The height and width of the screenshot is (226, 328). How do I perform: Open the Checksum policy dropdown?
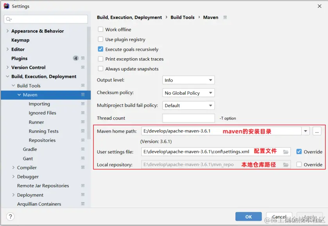tap(188, 93)
